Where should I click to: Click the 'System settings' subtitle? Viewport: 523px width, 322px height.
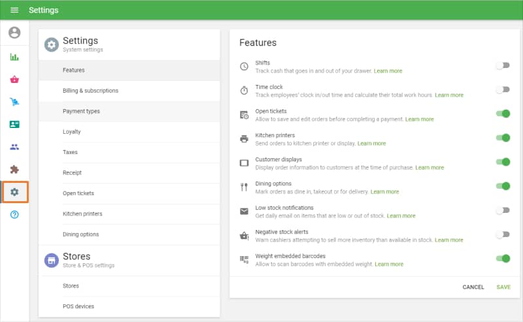tap(83, 50)
